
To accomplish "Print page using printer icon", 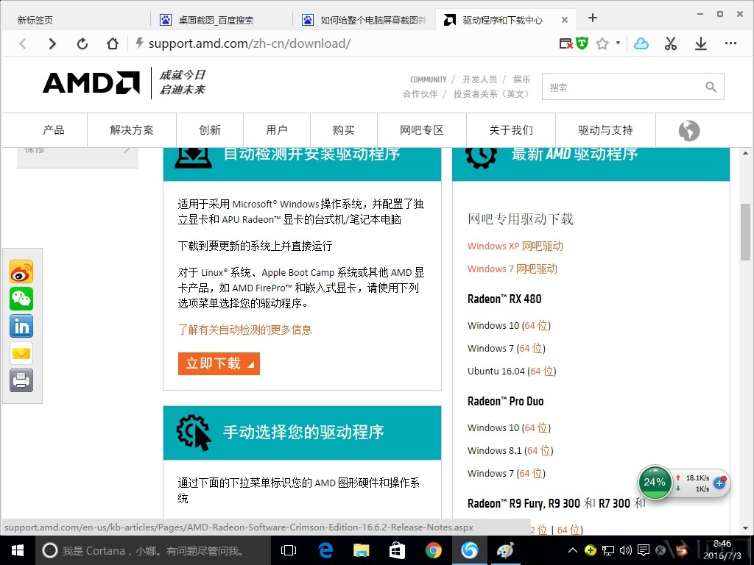I will (21, 380).
